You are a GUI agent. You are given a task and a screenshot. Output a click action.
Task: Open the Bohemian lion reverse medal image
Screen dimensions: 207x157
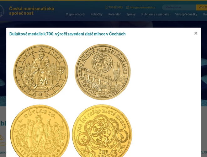pyautogui.click(x=102, y=131)
